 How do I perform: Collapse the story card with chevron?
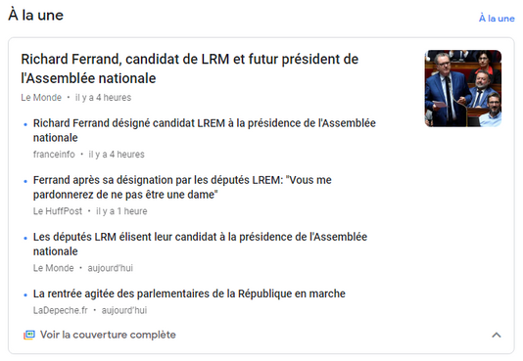click(497, 335)
